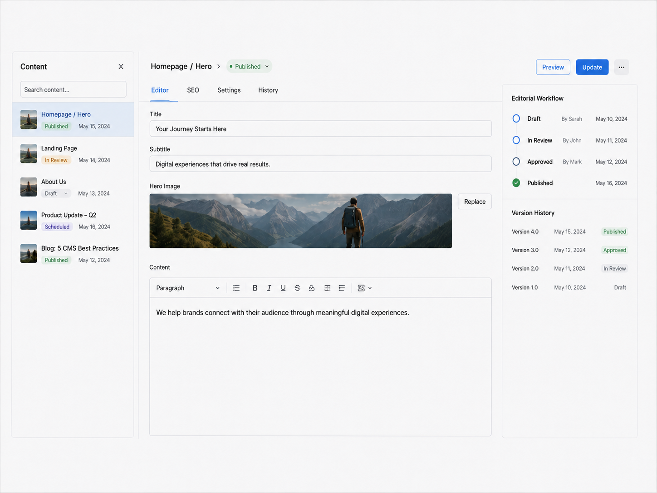
Task: Click the Approved badge for Version 3.0
Action: [x=614, y=250]
